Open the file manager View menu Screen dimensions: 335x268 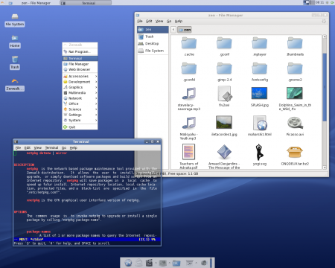tap(159, 21)
